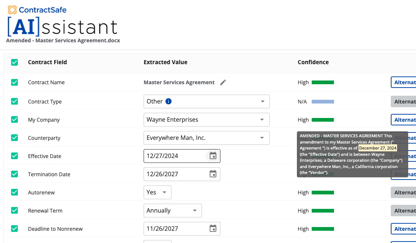Click the Alternatives button for Deadline to Nonrenew
This screenshot has width=416, height=243.
[x=404, y=229]
